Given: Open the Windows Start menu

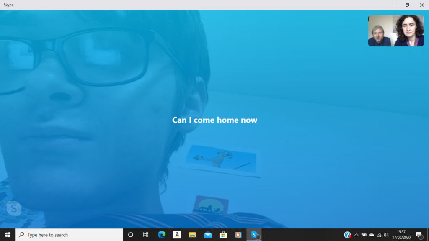Looking at the screenshot, I should (x=7, y=235).
